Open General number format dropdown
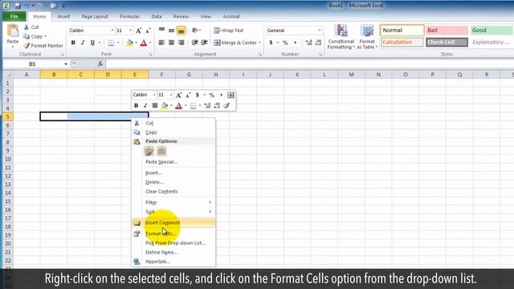This screenshot has height=289, width=514. (320, 31)
